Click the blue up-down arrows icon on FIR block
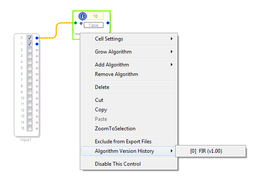255x186 pixels. pyautogui.click(x=82, y=16)
